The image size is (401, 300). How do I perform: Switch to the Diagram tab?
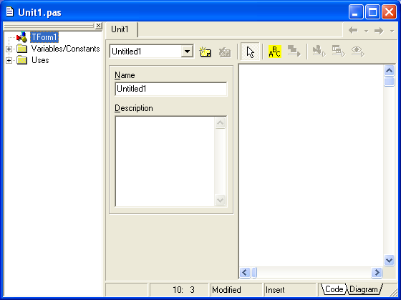pyautogui.click(x=364, y=289)
